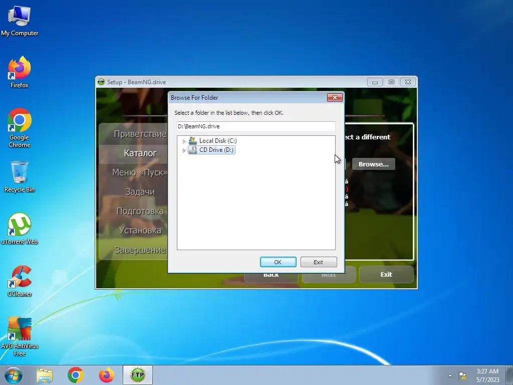Image resolution: width=513 pixels, height=385 pixels.
Task: Maximize the Setup - BeamNG.drive window
Action: click(391, 82)
